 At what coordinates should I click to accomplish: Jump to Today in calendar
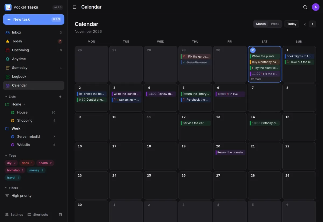pos(292,24)
